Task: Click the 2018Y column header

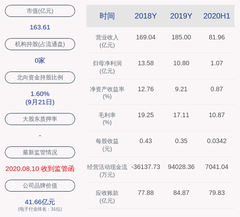Action: tap(146, 16)
